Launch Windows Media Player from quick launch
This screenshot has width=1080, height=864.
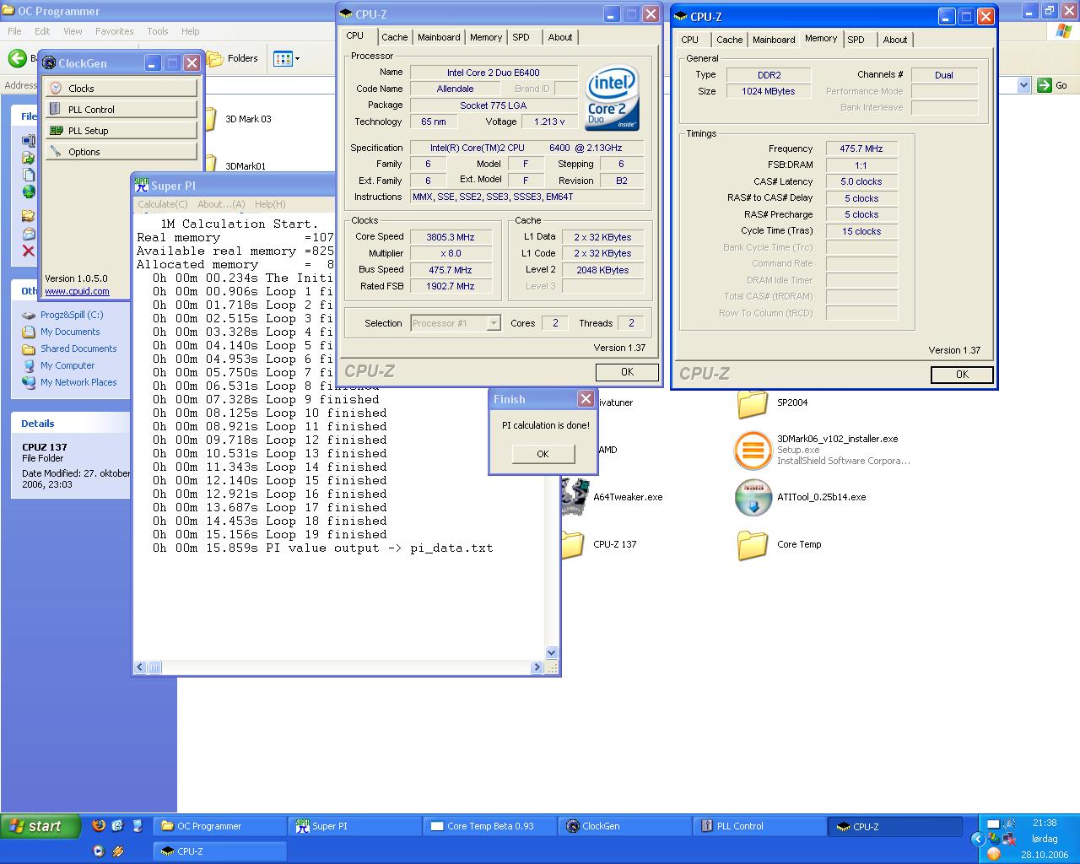tap(99, 851)
